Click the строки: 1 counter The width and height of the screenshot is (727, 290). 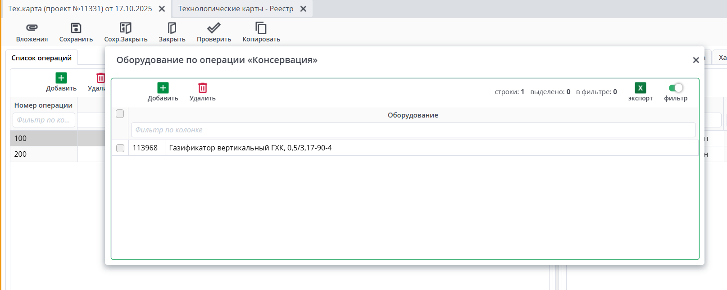point(509,92)
